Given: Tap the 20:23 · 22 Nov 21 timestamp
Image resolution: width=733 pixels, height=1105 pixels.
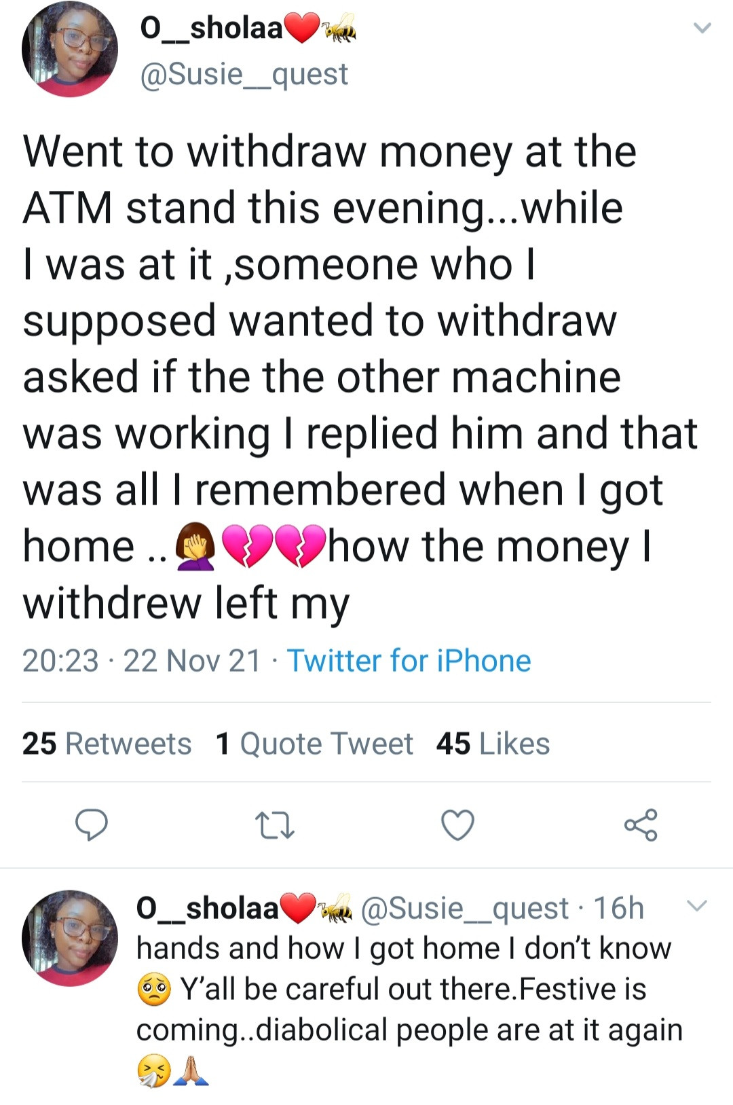Looking at the screenshot, I should point(141,661).
